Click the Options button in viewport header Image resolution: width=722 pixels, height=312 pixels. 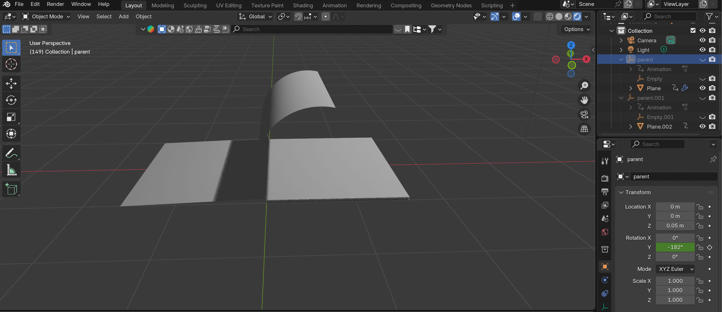(x=577, y=29)
